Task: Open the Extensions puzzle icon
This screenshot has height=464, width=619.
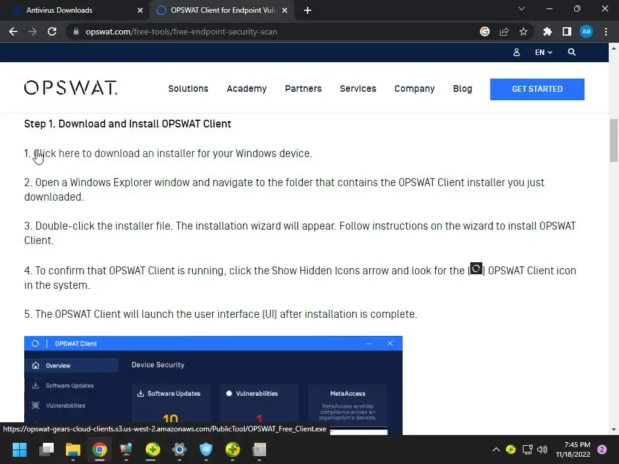Action: click(x=548, y=31)
